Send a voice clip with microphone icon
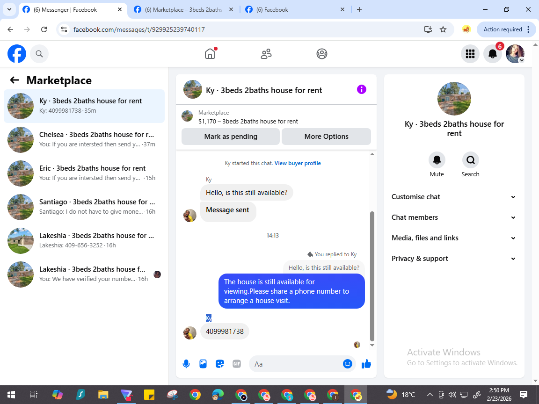Image resolution: width=539 pixels, height=404 pixels. click(186, 364)
